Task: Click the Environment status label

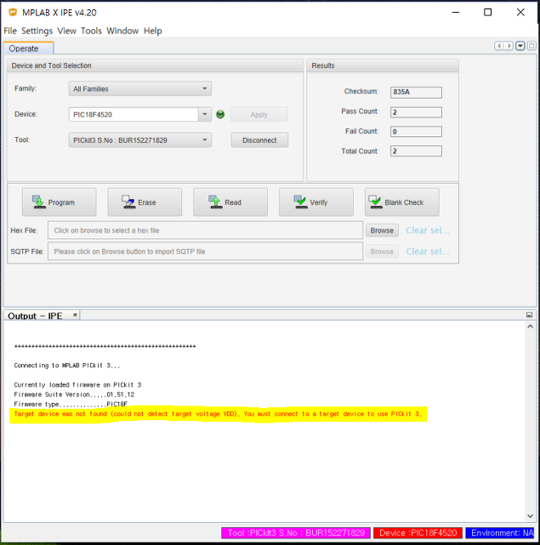Action: (500, 533)
